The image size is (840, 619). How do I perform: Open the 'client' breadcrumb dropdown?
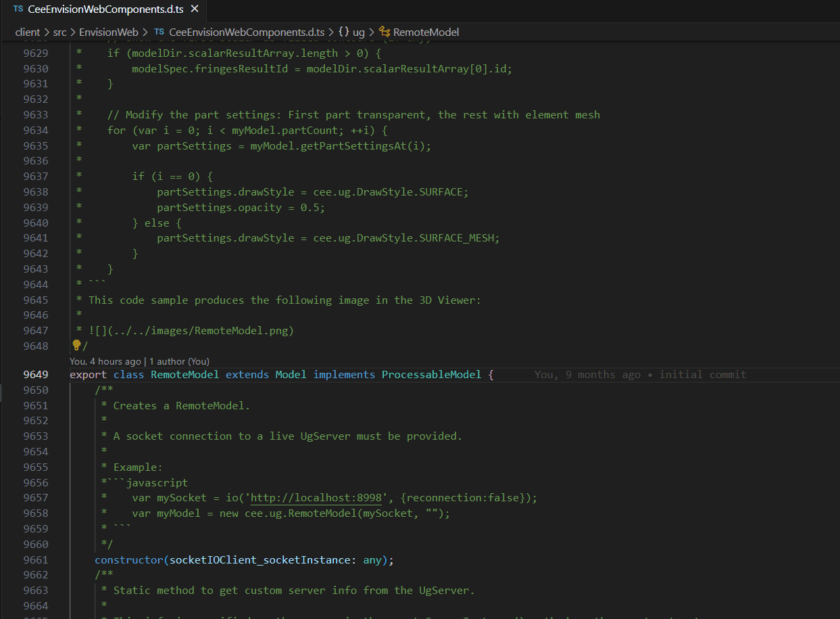click(x=28, y=32)
